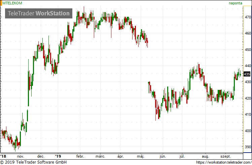Click the nov. month label
This screenshot has height=165, width=252.
[21, 156]
